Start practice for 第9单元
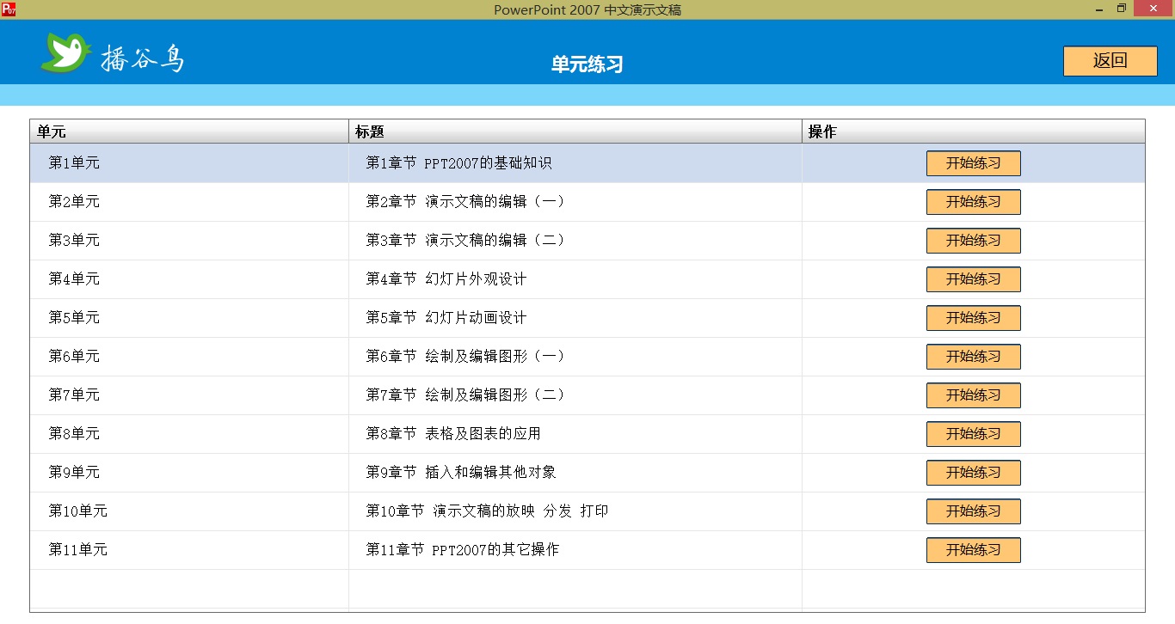This screenshot has width=1175, height=624. [x=973, y=473]
